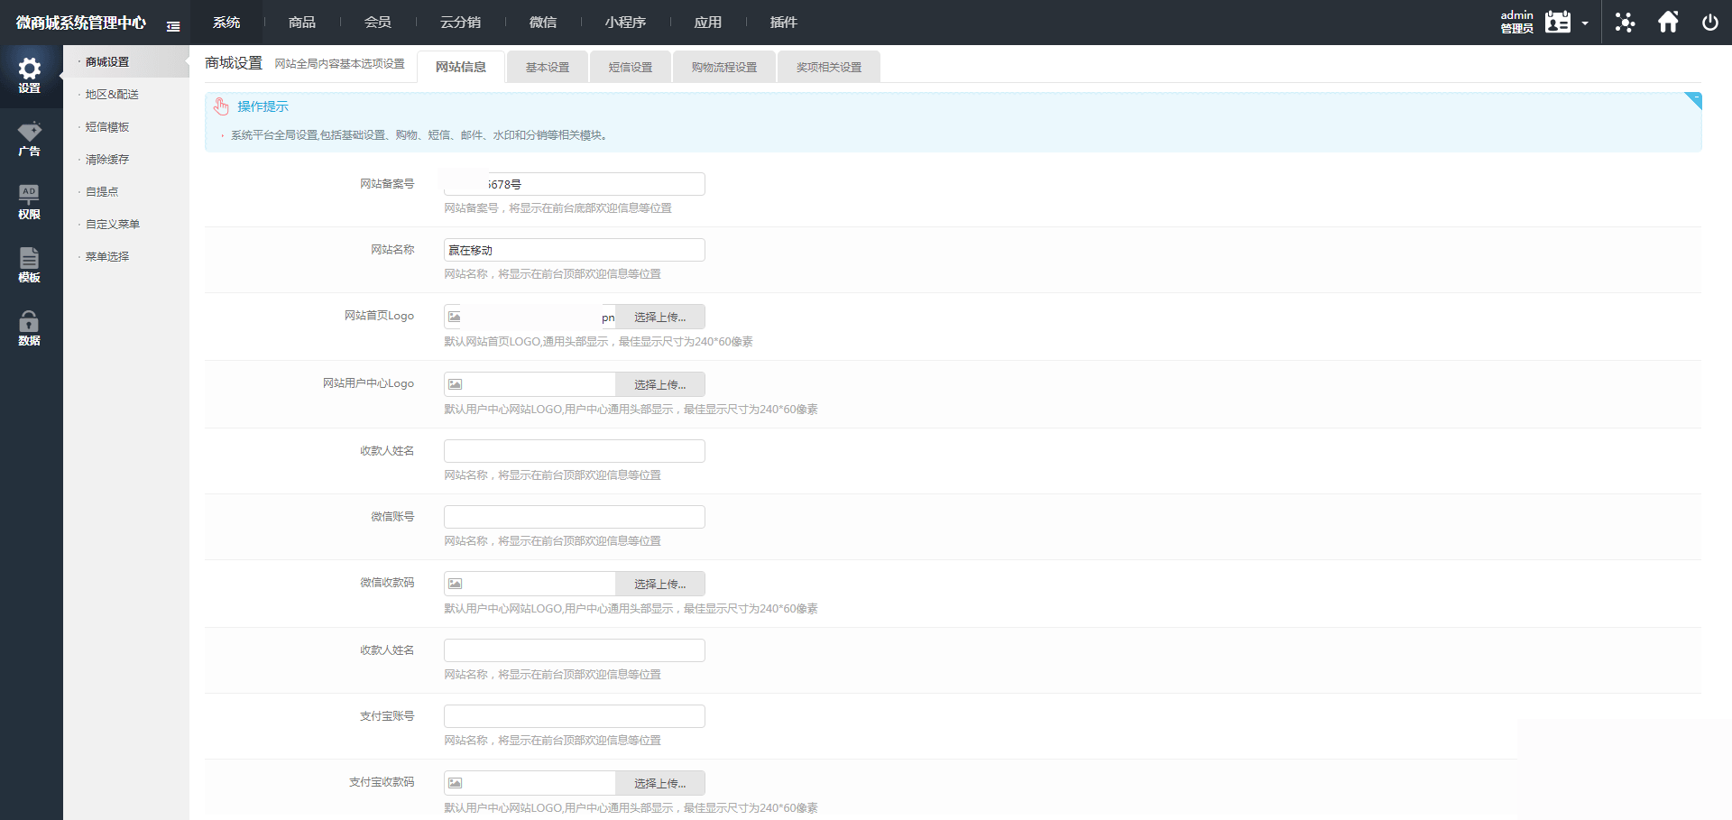This screenshot has height=820, width=1732.
Task: Switch to the 基本设置 tab
Action: pos(548,68)
